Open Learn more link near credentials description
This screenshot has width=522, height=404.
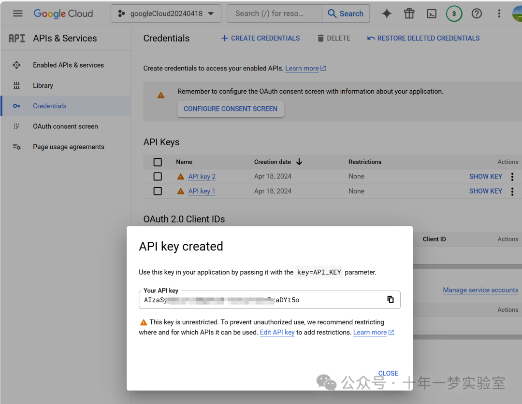point(305,68)
